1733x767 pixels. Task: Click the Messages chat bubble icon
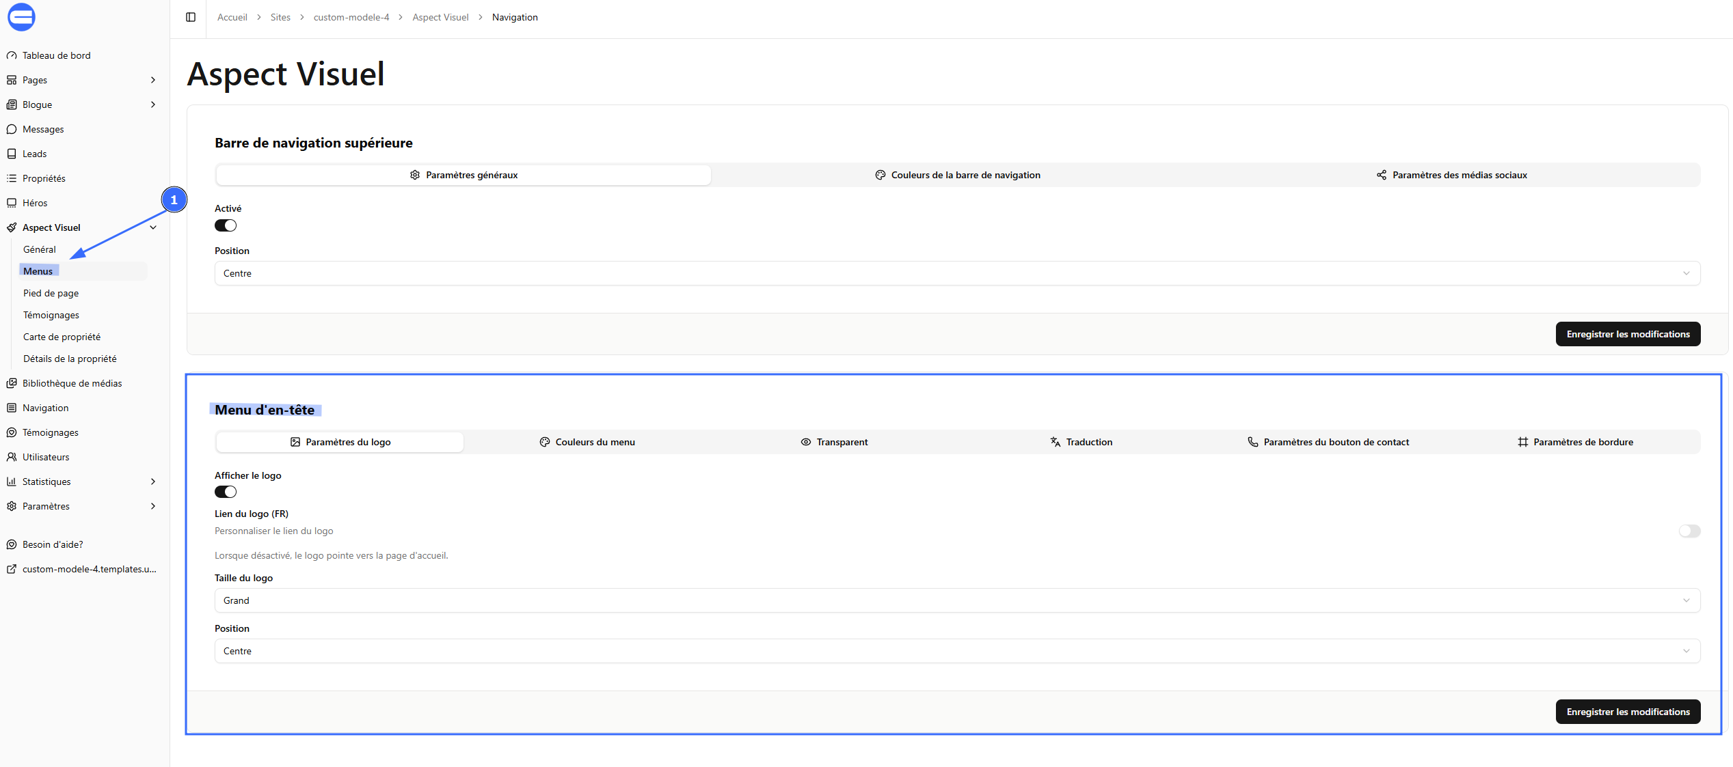(x=12, y=129)
